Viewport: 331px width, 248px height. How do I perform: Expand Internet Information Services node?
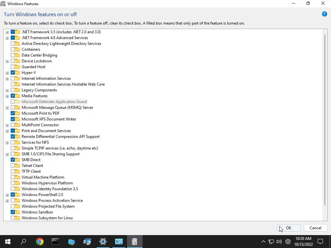click(7, 79)
